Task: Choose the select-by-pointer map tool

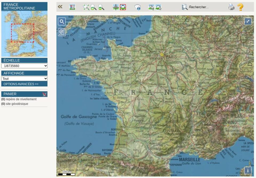Action: tap(151, 7)
